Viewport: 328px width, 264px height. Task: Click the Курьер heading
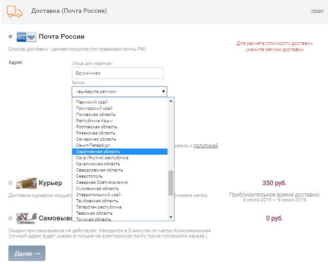pyautogui.click(x=50, y=183)
